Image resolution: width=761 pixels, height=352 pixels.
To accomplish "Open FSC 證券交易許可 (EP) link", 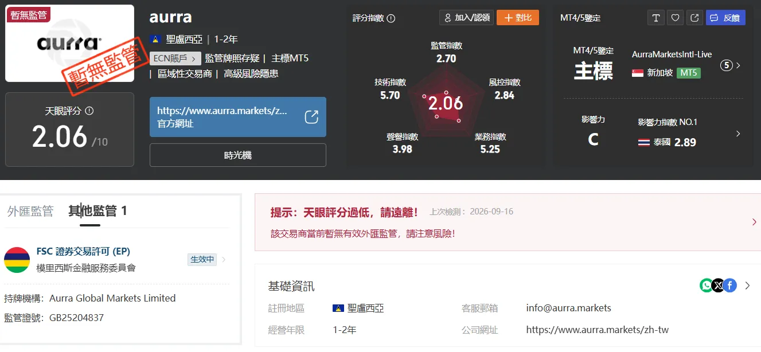I will [x=83, y=251].
